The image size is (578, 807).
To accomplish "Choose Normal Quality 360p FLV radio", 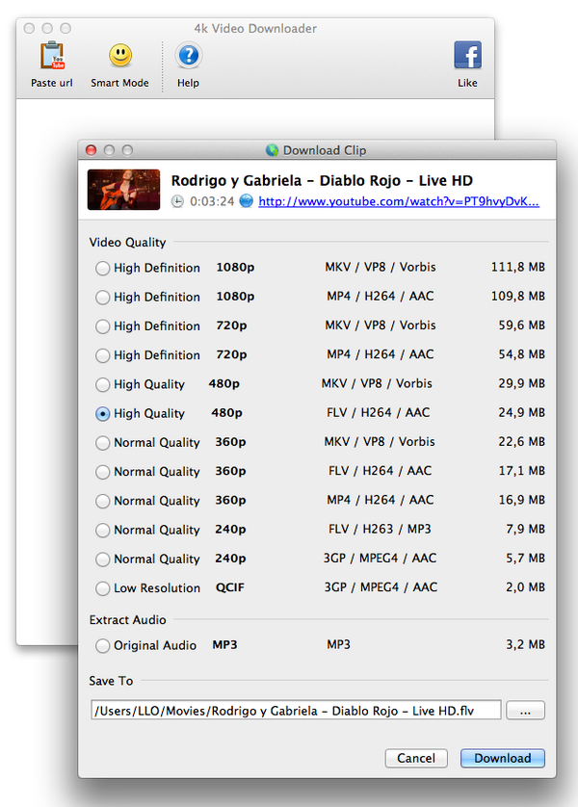I will coord(102,472).
